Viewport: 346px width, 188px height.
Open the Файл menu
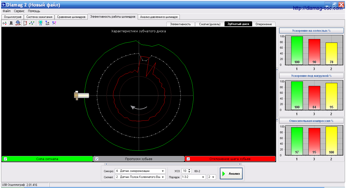7,11
